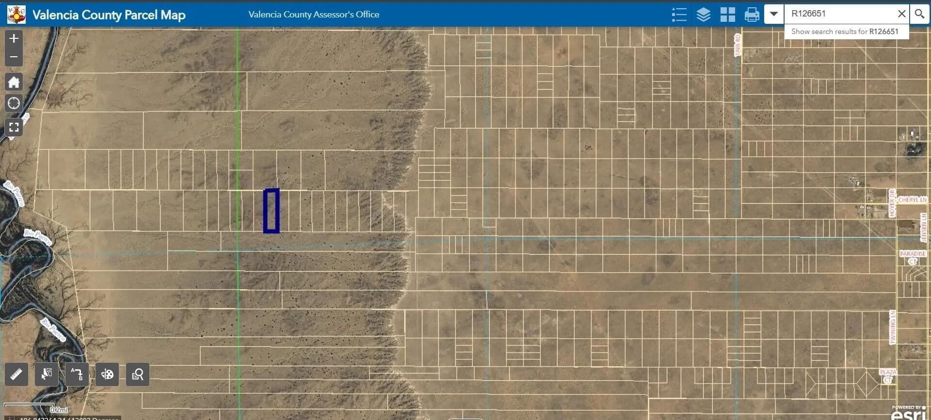The image size is (931, 420).
Task: Click the 0.2mi scale bar label
Action: coord(59,410)
